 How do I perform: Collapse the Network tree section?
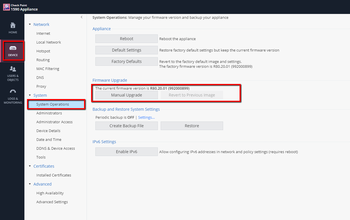pyautogui.click(x=30, y=24)
